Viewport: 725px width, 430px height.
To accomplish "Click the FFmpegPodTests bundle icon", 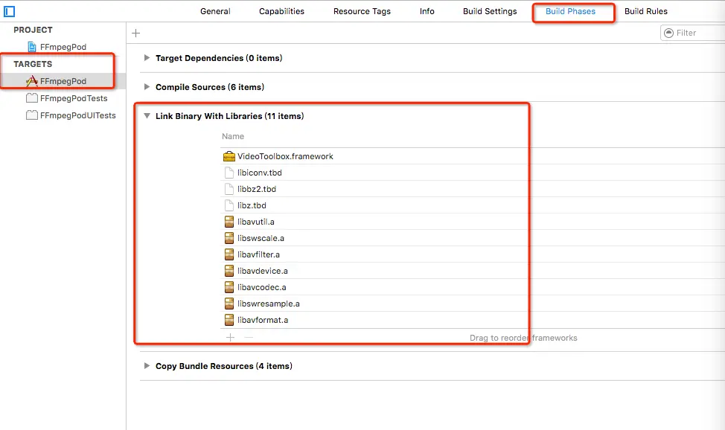I will click(x=32, y=98).
